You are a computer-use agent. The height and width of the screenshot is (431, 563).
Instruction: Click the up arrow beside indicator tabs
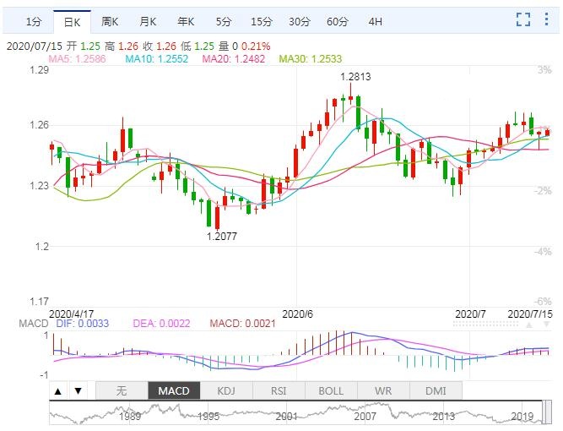coord(58,390)
